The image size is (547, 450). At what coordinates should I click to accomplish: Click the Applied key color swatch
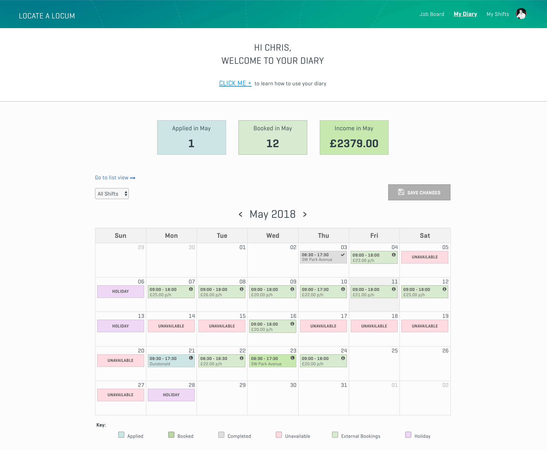121,435
